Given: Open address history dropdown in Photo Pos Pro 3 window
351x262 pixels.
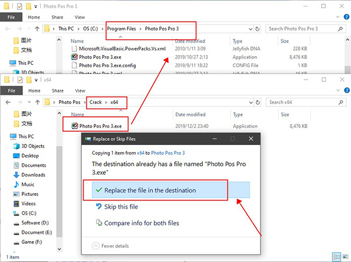Looking at the screenshot, I should coord(250,29).
